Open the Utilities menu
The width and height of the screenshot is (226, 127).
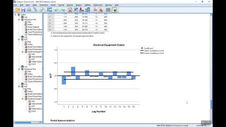pyautogui.click(x=88, y=5)
